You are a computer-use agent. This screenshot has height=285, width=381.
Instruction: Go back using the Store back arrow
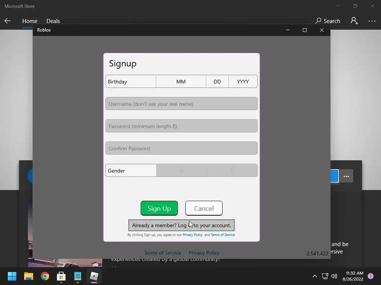(7, 21)
